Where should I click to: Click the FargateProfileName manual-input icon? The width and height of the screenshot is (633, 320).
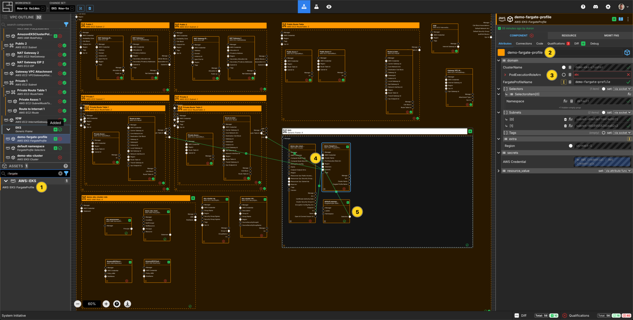tap(564, 82)
